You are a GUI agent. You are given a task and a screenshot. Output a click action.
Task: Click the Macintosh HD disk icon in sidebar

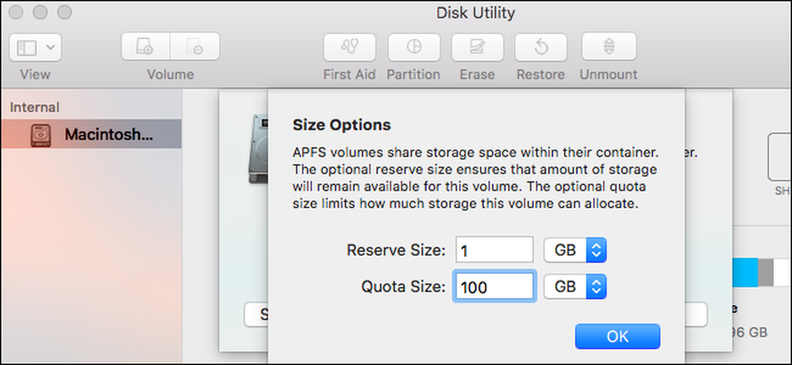click(41, 135)
